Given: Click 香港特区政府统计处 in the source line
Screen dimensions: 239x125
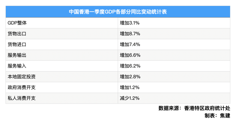Looking at the screenshot, I should pyautogui.click(x=207, y=108).
